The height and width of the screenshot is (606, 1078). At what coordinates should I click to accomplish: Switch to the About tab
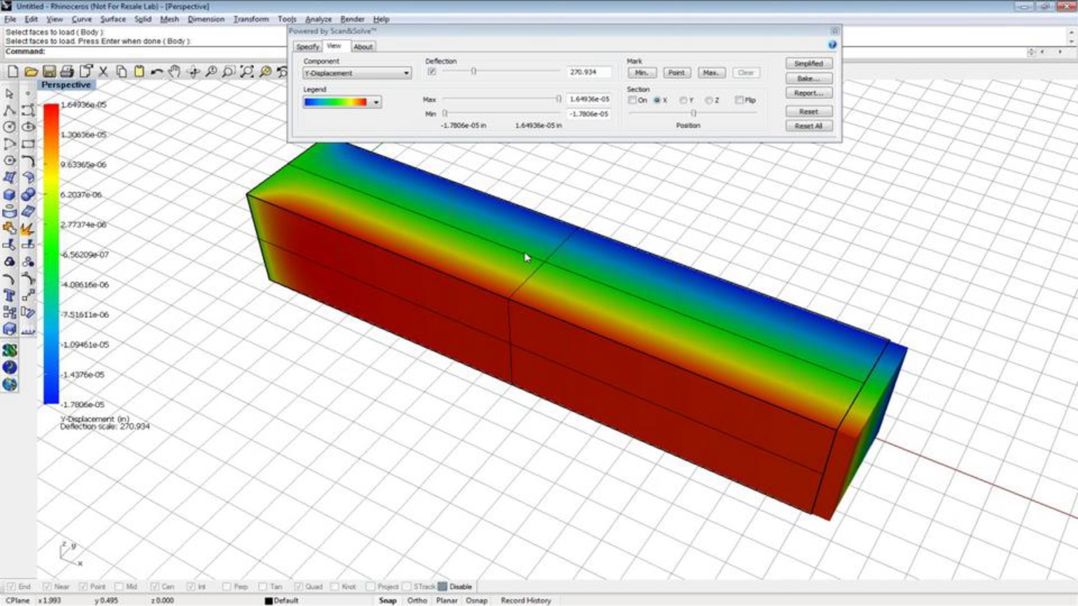tap(363, 47)
